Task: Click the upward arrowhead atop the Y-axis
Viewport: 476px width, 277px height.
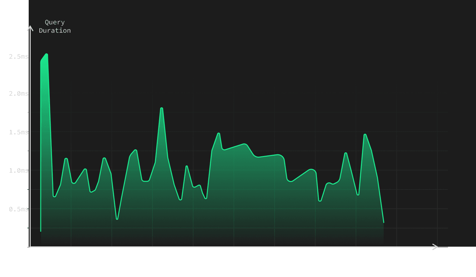Action: tap(30, 28)
